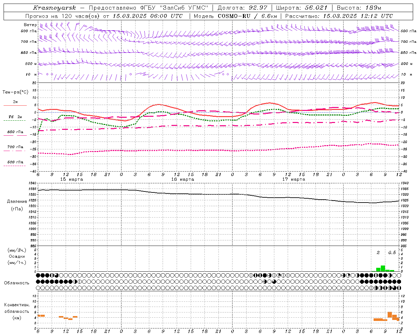The image size is (418, 334).
Task: Click the precipitation total value 0.5
Action: [392, 253]
